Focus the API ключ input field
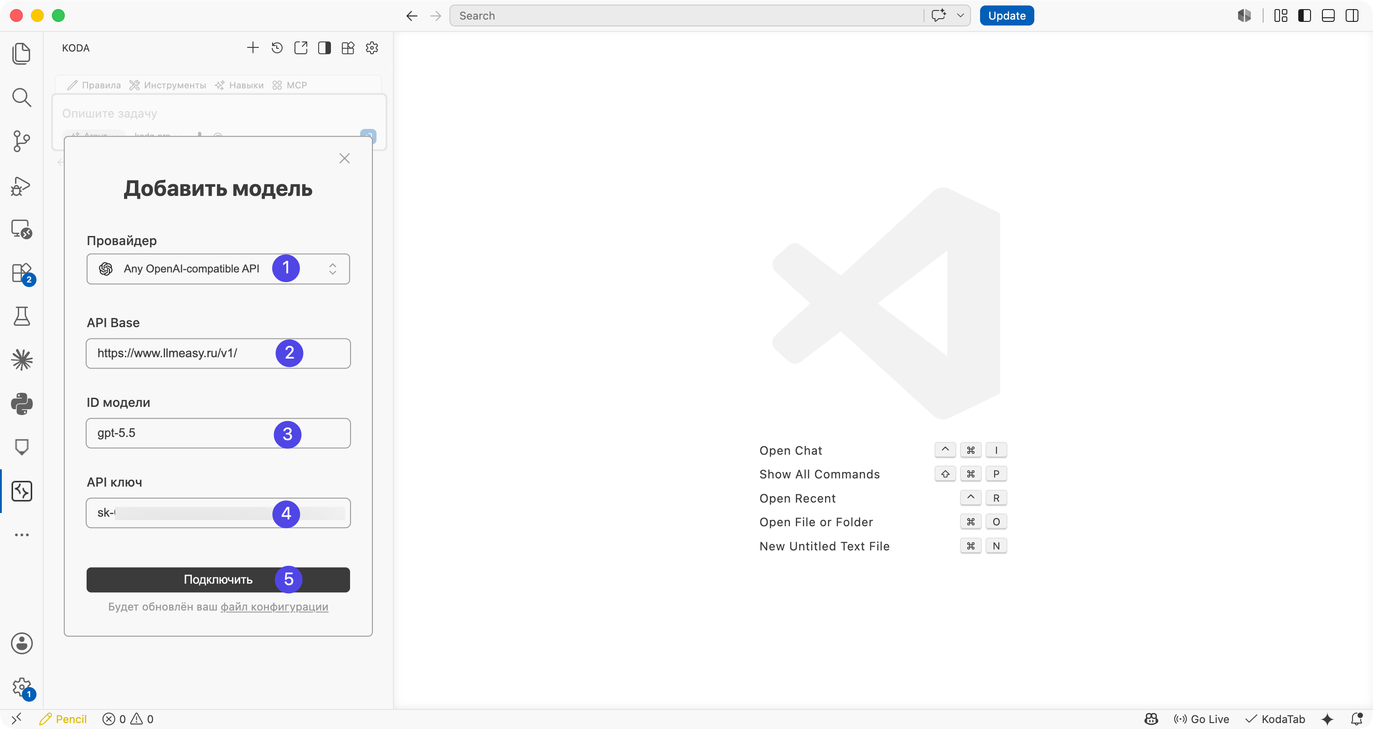1373x729 pixels. [x=218, y=513]
